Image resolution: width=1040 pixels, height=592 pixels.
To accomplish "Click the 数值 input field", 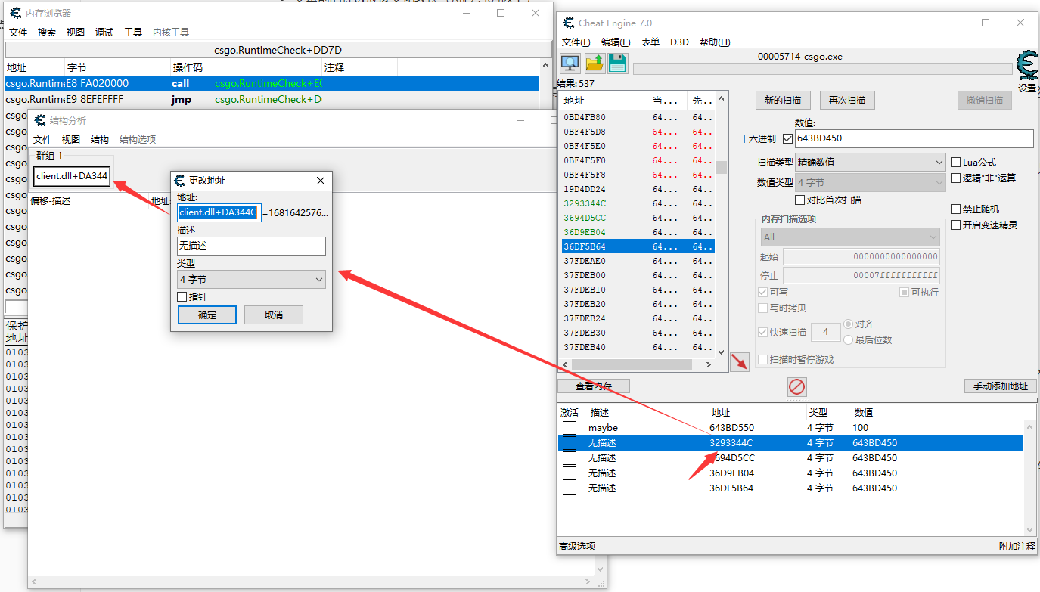I will point(914,138).
